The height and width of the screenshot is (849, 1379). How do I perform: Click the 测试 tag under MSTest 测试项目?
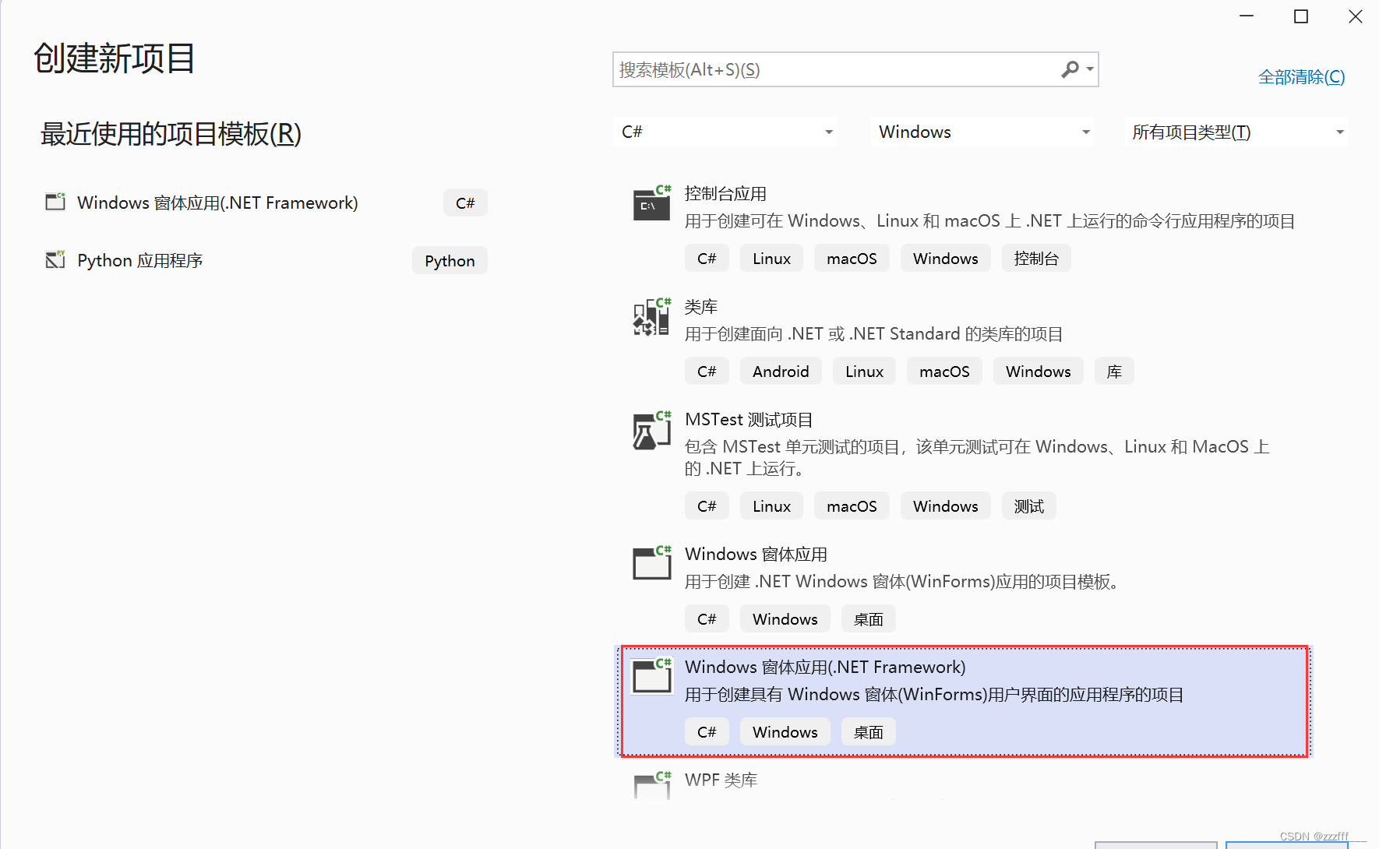click(1028, 506)
